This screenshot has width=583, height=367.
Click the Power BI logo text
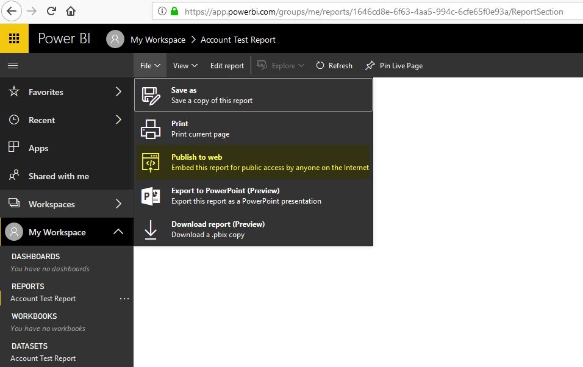click(64, 38)
